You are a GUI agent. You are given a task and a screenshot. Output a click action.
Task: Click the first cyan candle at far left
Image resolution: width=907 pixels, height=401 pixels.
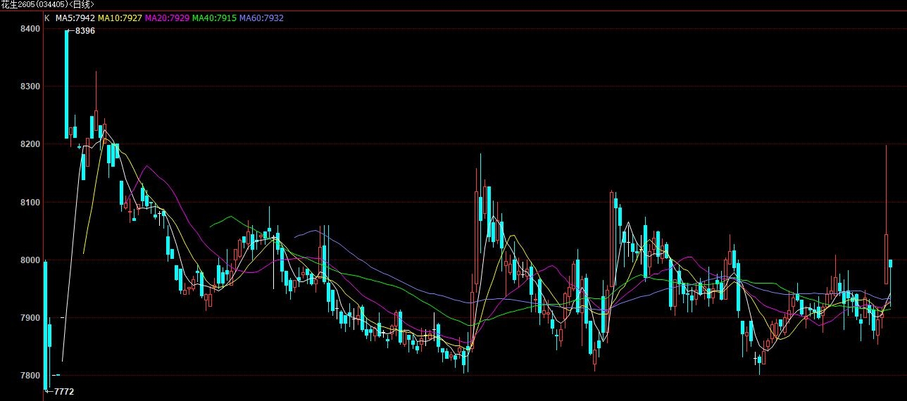tap(45, 324)
